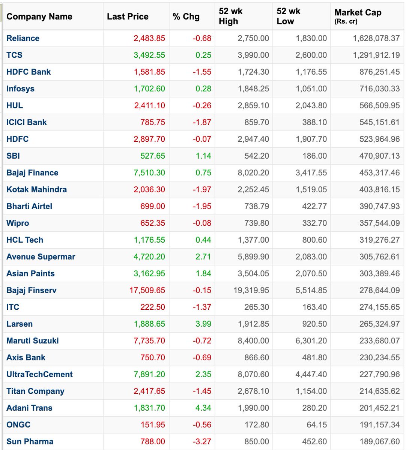
Task: Open the UltraTechCement link
Action: tap(40, 374)
